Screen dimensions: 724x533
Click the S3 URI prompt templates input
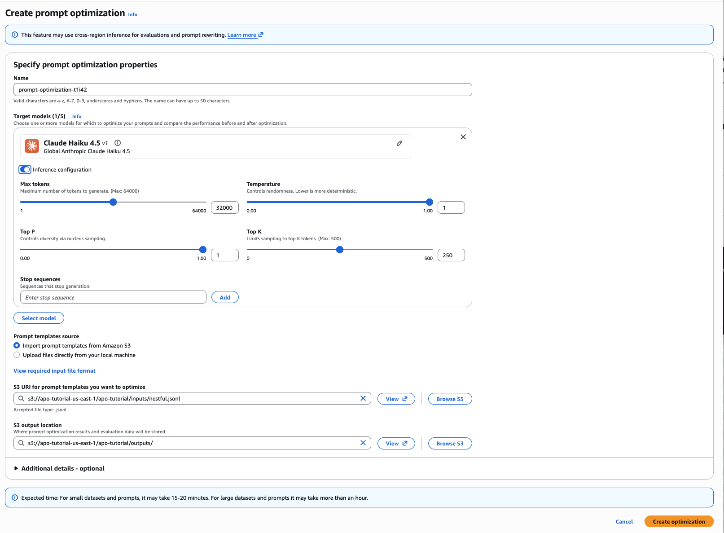click(x=192, y=398)
